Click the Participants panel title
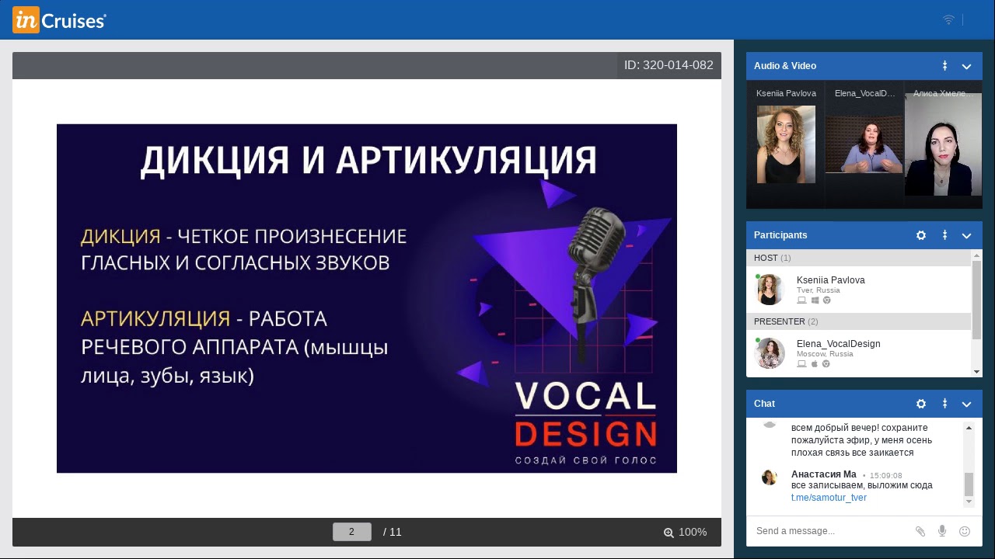Viewport: 995px width, 559px height. pos(780,235)
